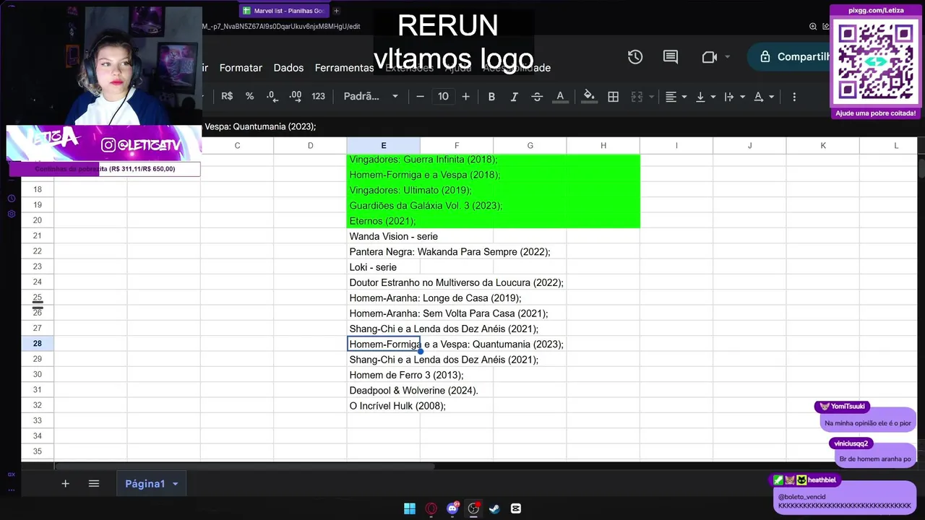This screenshot has height=520, width=925.
Task: Open the Ferramentas menu
Action: pos(344,68)
